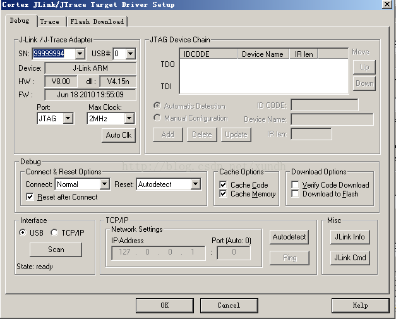Close the Target Driver Setup dialog

pos(387,4)
